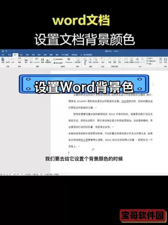Open Quick Parts (文档部件) menu
168x225 pixels.
pos(131,60)
